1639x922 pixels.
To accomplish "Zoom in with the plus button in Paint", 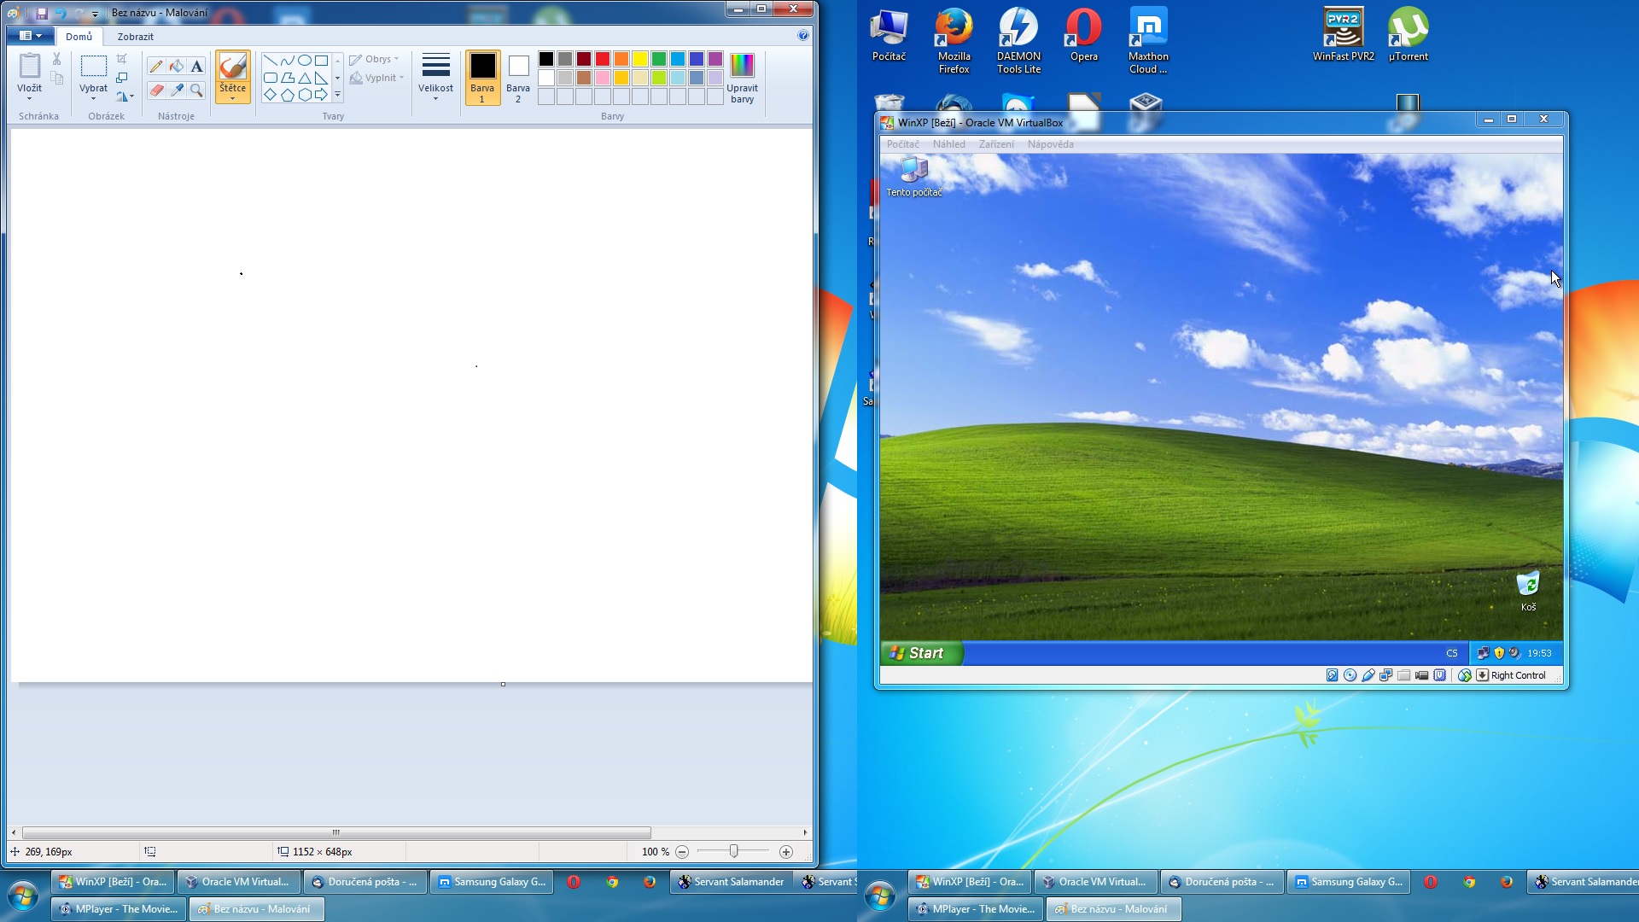I will tap(786, 852).
